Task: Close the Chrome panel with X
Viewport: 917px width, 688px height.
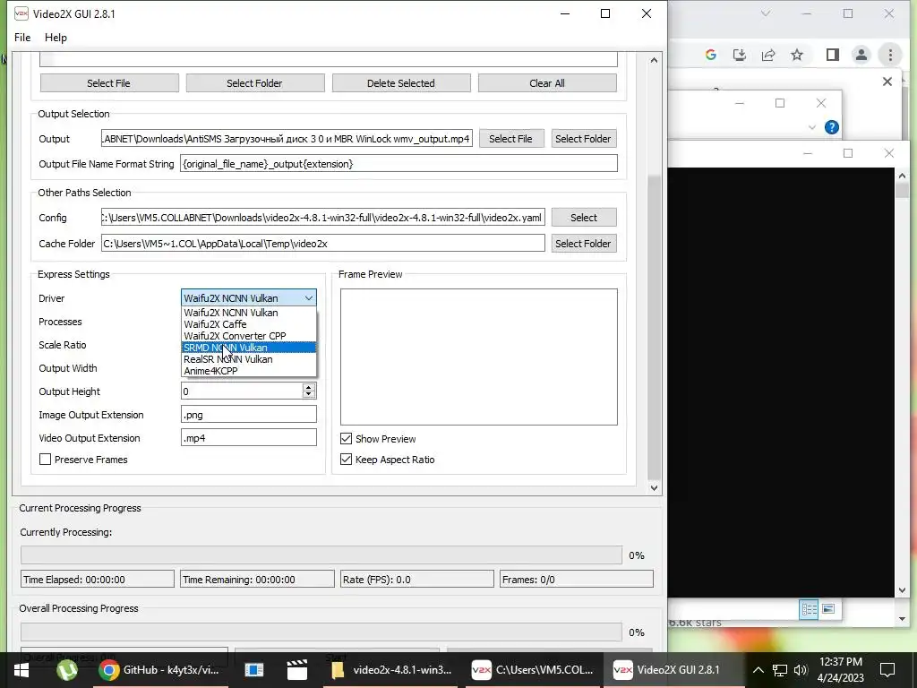Action: pyautogui.click(x=887, y=82)
